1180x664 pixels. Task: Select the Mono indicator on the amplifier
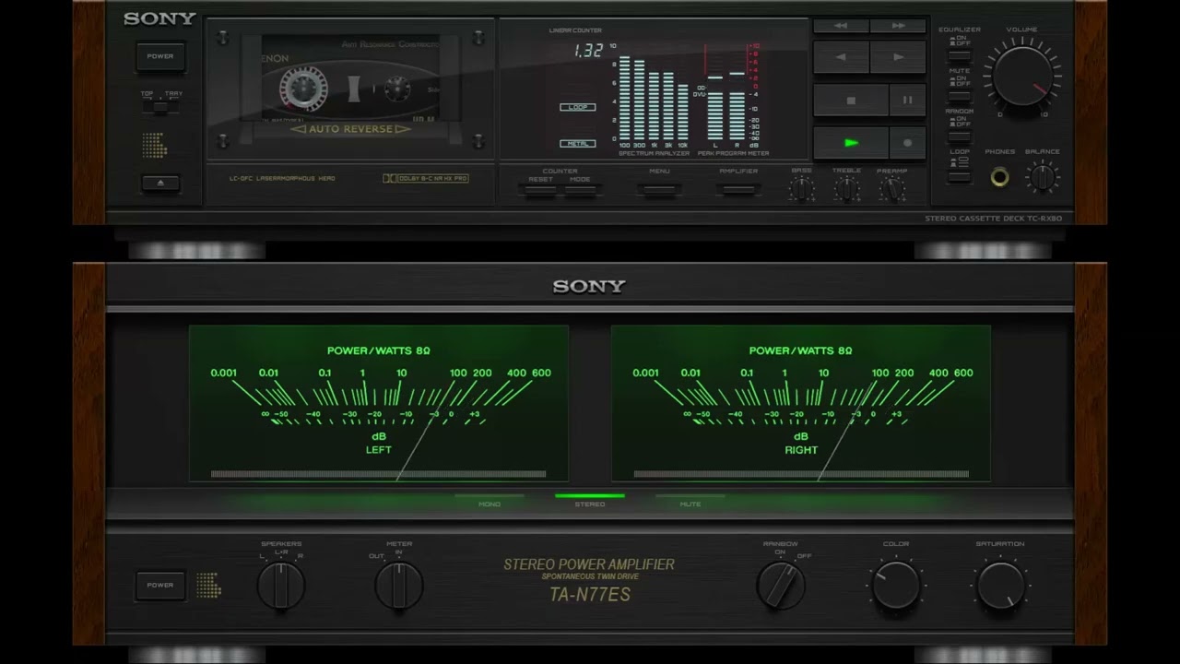(x=490, y=499)
